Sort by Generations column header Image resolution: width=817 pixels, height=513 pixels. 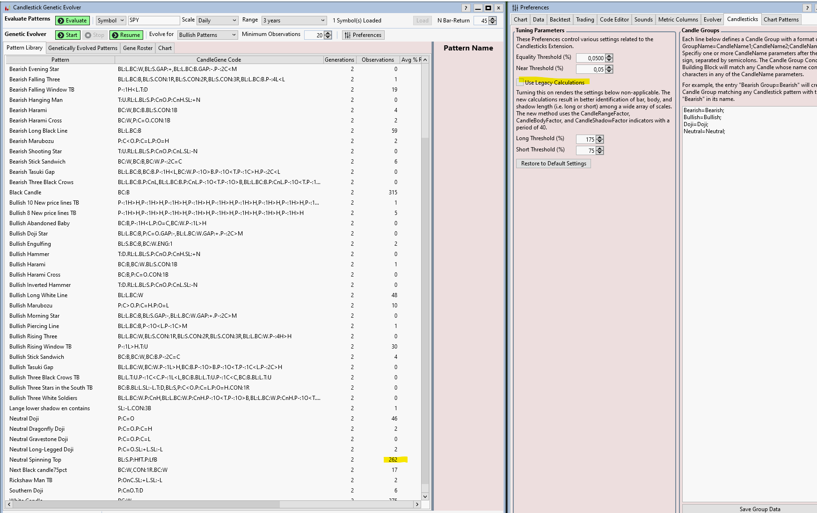pyautogui.click(x=339, y=60)
